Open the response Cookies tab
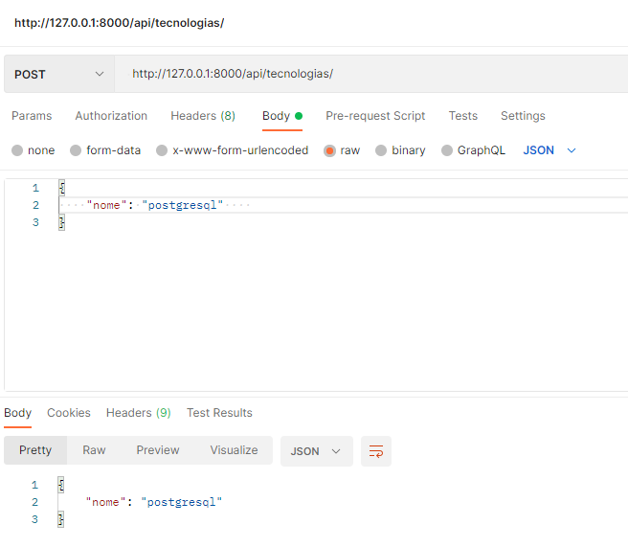Viewport: 628px width, 548px height. click(69, 413)
